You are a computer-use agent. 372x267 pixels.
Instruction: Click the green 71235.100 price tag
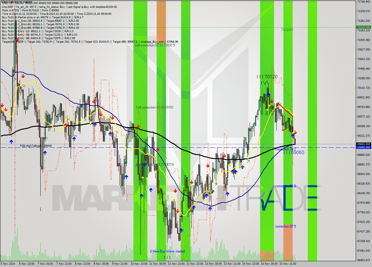[363, 27]
